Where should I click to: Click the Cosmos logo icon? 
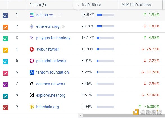[32, 84]
